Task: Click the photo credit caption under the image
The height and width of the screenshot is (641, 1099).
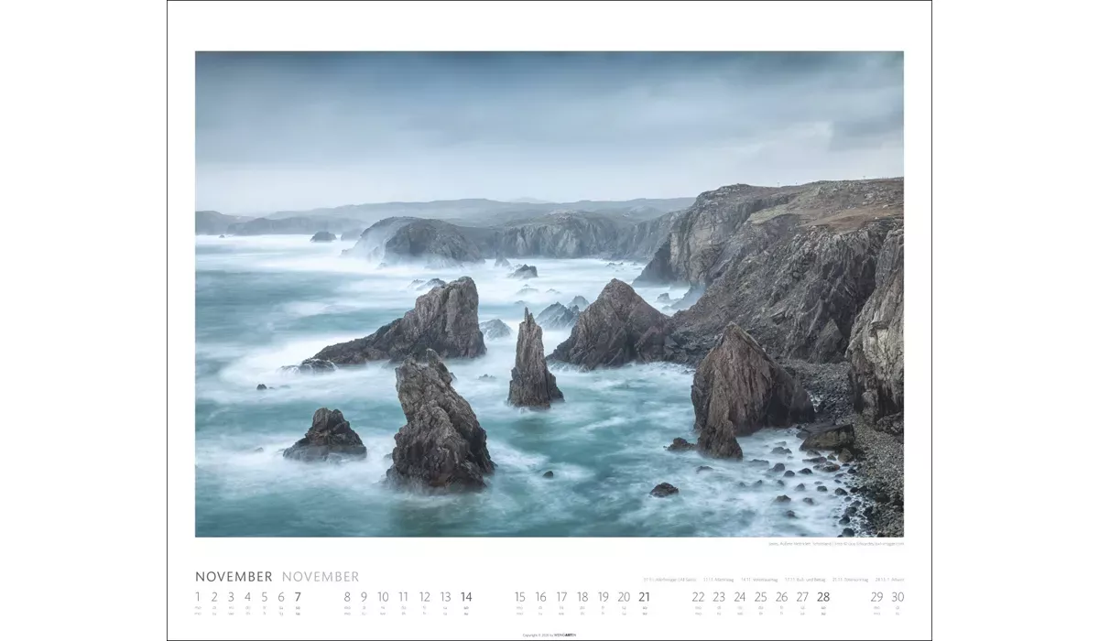Action: pos(835,543)
